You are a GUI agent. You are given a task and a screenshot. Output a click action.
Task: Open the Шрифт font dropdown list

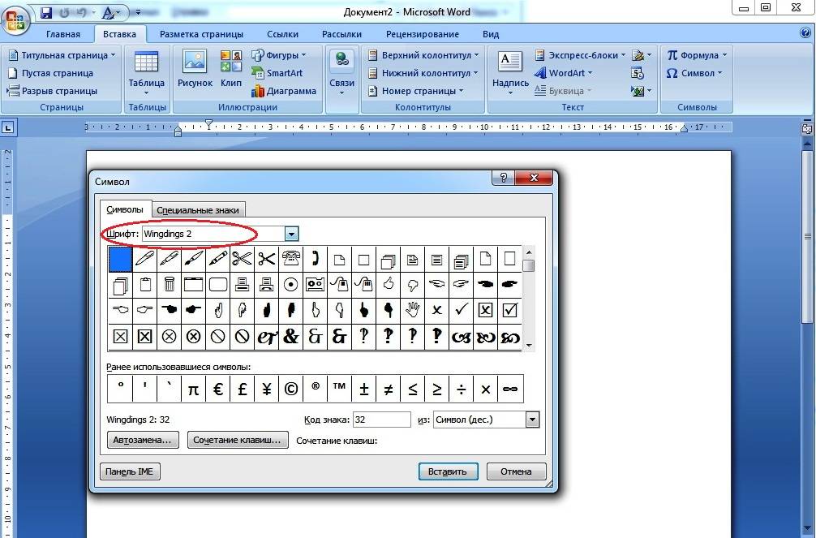pos(291,235)
